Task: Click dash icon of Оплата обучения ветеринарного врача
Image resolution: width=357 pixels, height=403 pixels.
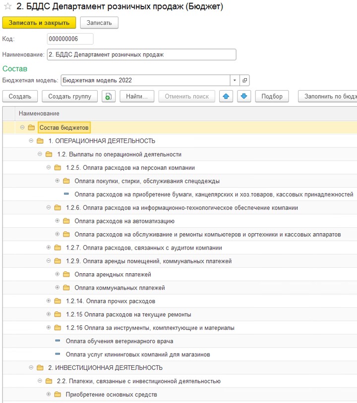Action: (58, 341)
